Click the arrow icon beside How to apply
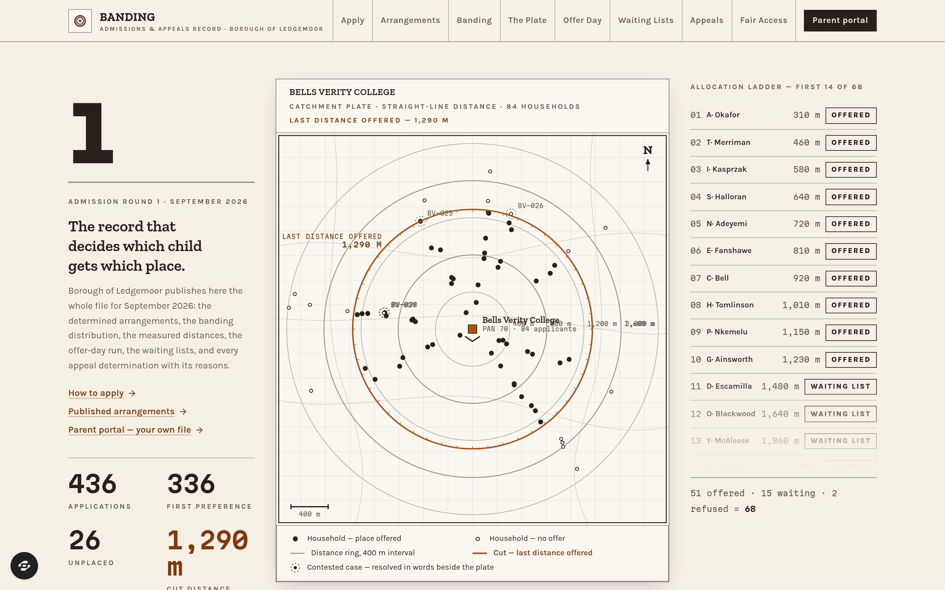 tap(132, 393)
